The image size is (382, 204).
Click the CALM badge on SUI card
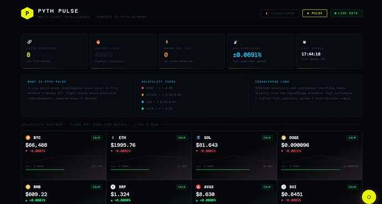click(x=353, y=187)
